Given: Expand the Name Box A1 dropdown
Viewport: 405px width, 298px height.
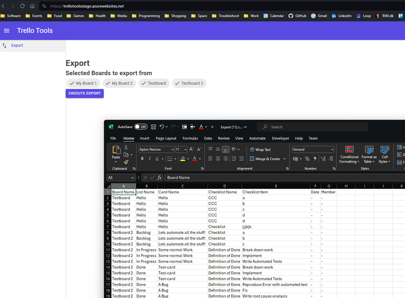Looking at the screenshot, I should [133, 178].
